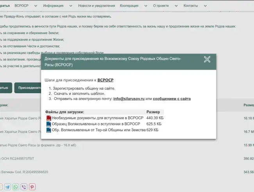Share via WhatsApp icon
This screenshot has width=254, height=192.
coord(16,187)
